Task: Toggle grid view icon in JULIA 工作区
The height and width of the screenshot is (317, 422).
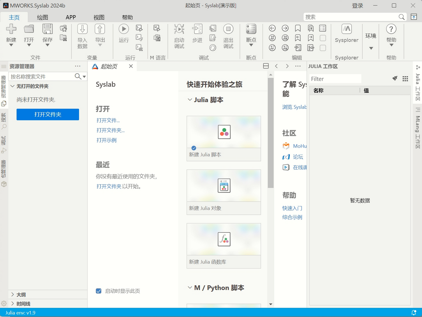Action: click(x=405, y=78)
